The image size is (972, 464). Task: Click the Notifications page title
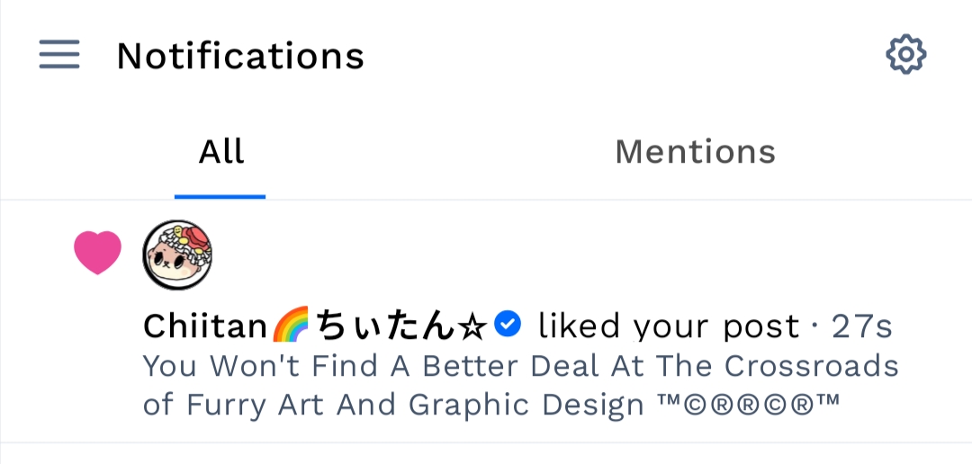pos(239,56)
